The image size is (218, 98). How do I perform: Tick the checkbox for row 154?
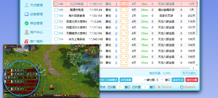(56, 39)
